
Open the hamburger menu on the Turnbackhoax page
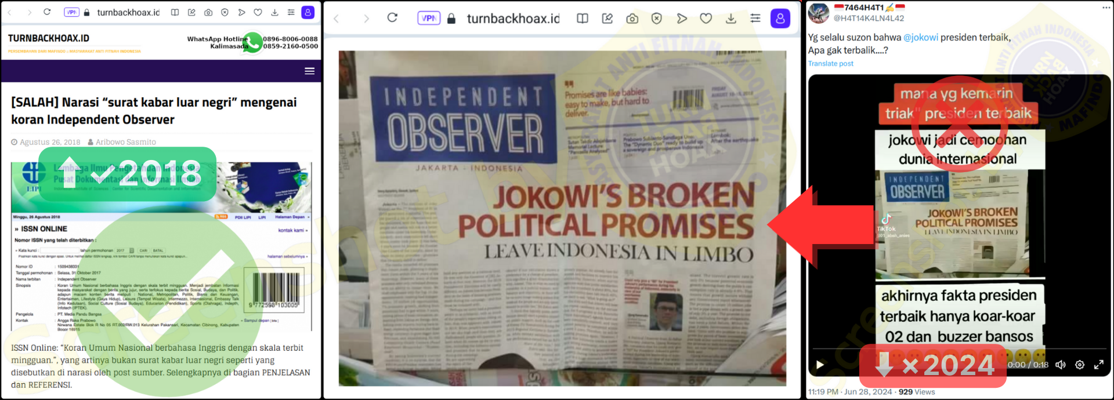click(x=310, y=71)
